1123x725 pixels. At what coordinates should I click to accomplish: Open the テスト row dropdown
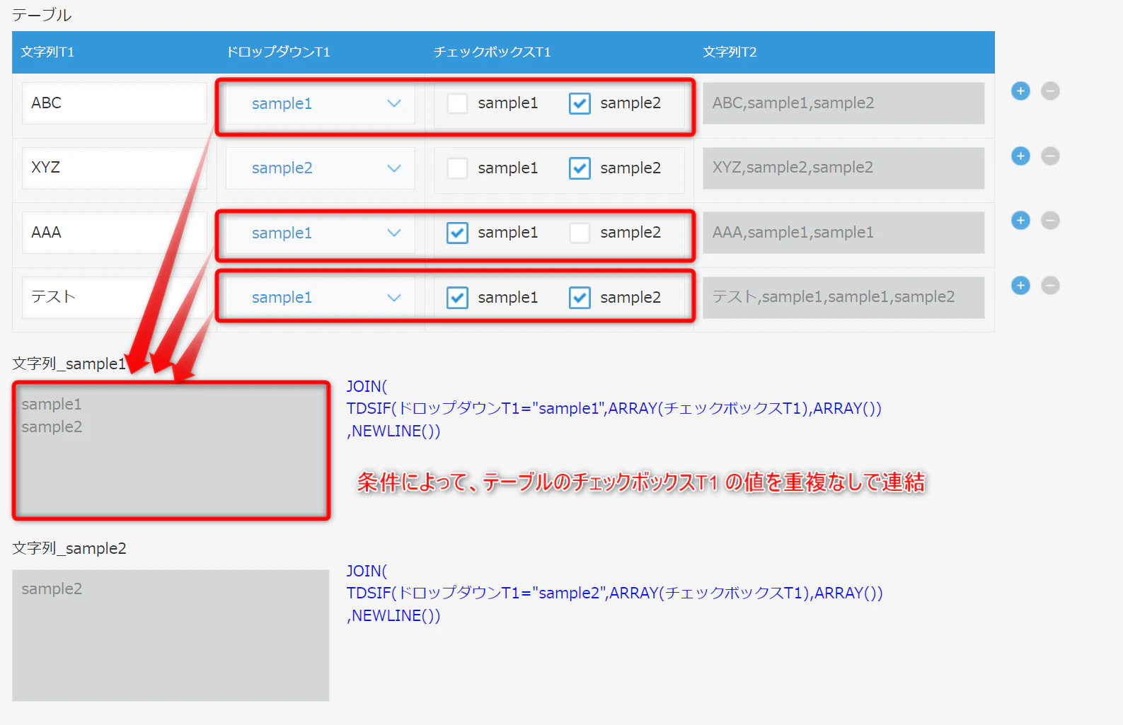(x=321, y=298)
